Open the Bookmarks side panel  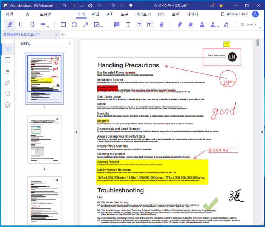coord(7,60)
